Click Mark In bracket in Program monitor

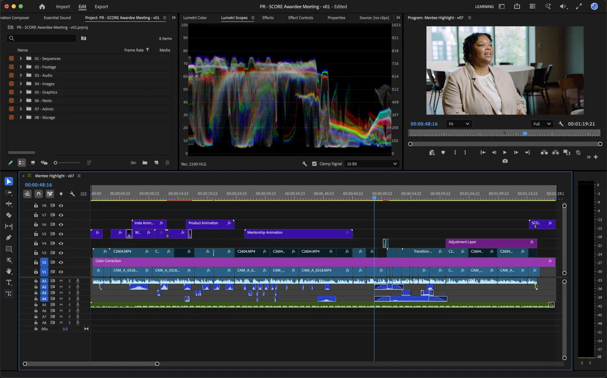[x=455, y=152]
